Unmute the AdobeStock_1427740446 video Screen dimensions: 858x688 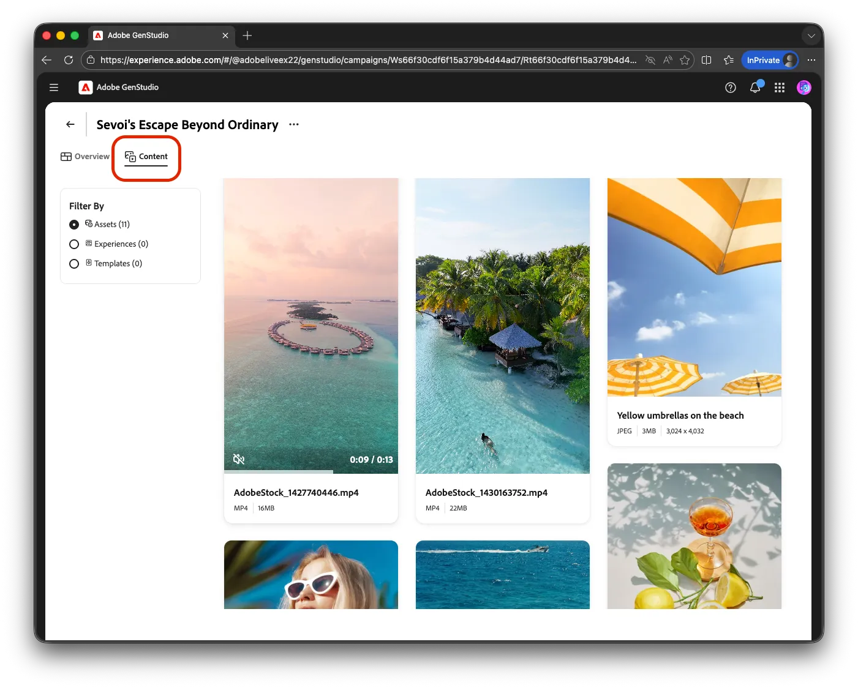click(x=239, y=459)
